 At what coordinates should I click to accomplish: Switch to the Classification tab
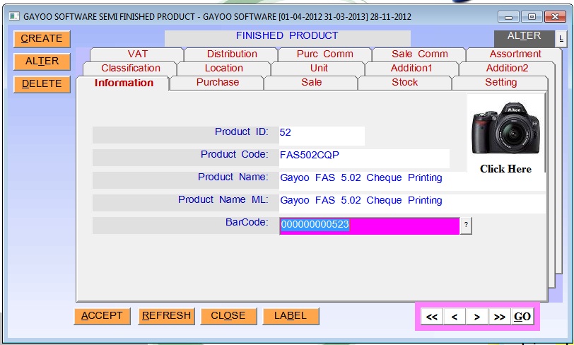130,69
